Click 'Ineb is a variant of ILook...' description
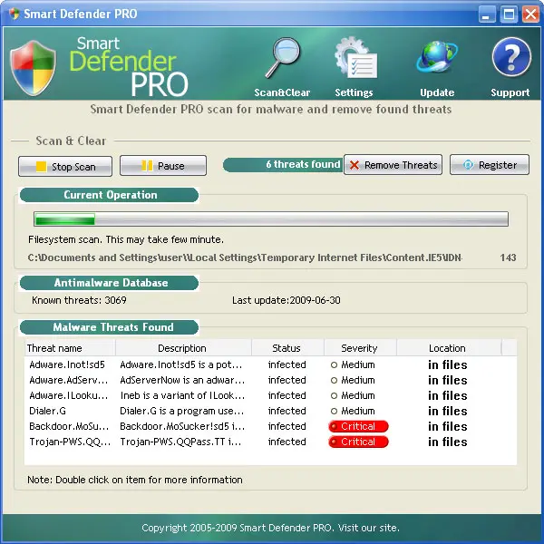 coord(182,395)
